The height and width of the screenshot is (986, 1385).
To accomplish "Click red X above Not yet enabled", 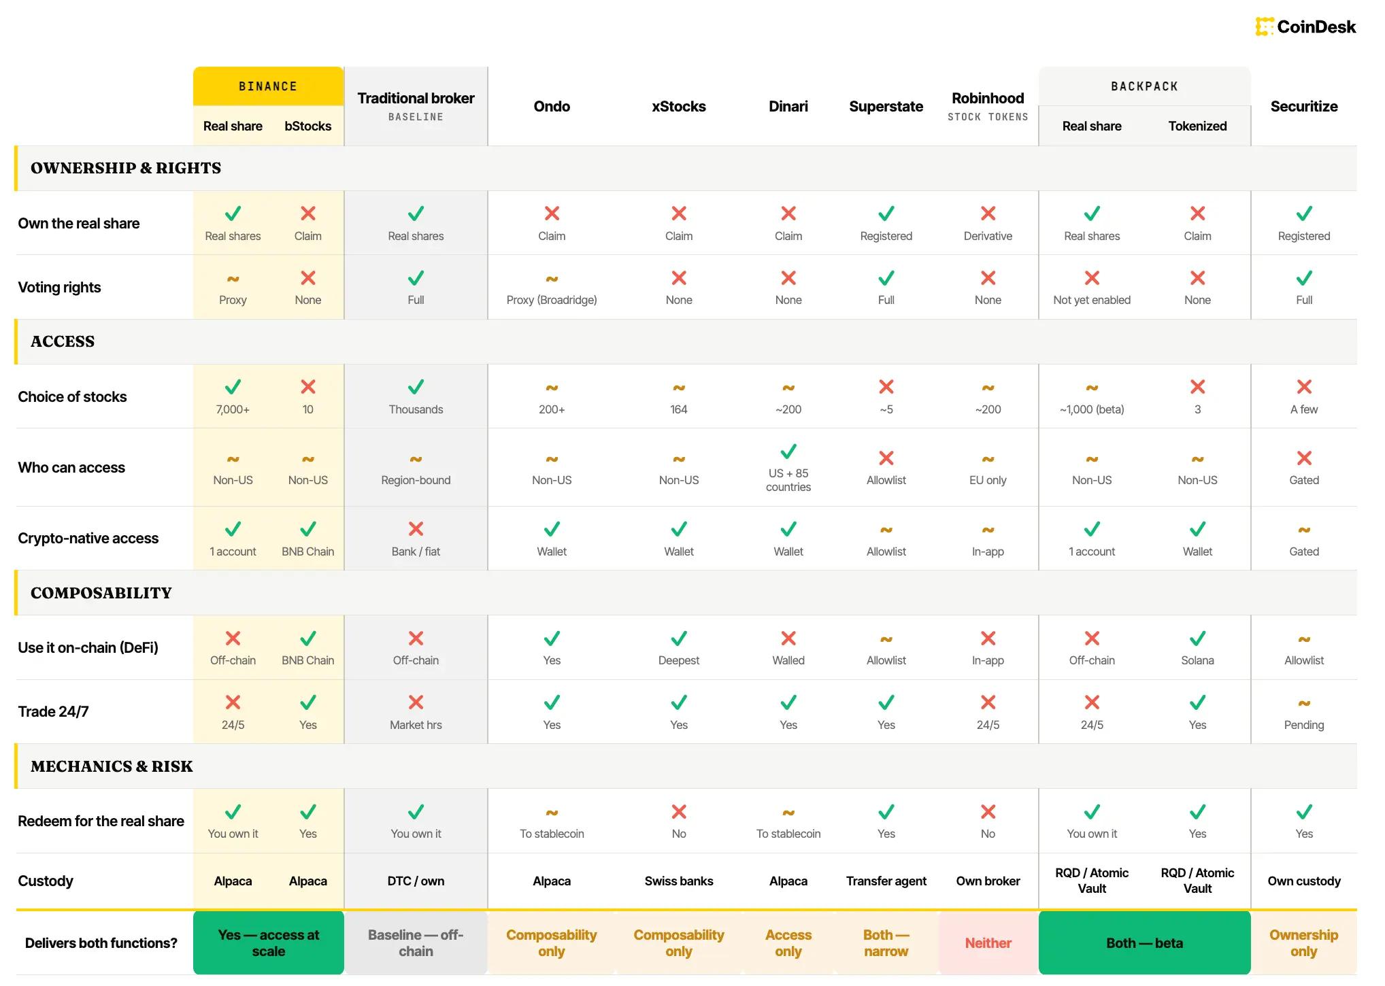I will pos(1092,278).
